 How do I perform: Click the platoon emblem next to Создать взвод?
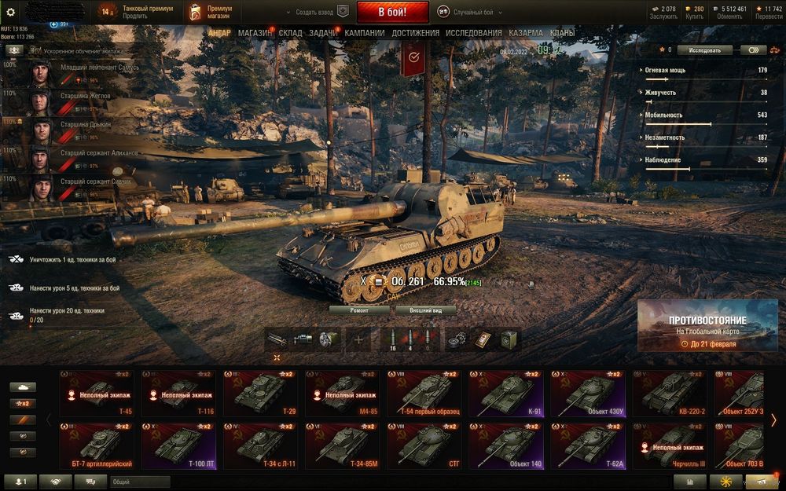[x=343, y=12]
